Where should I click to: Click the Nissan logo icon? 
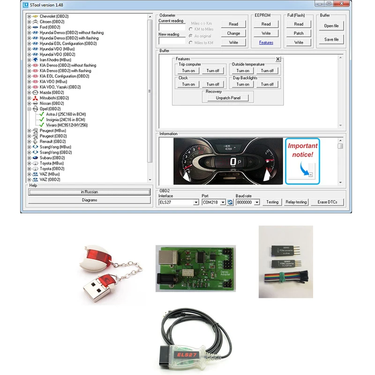coord(35,104)
